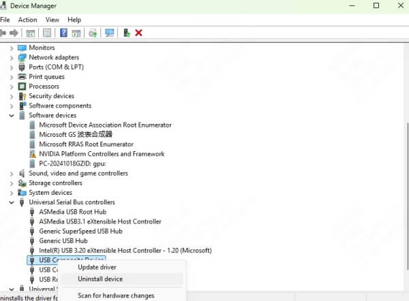Screen dimensions: 409x301
Task: Collapse Universal Serial Bus controllers
Action: [x=12, y=202]
